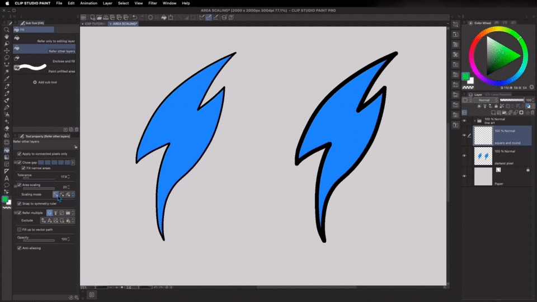This screenshot has width=537, height=302.
Task: Click the Exclude text layer icon
Action: click(50, 220)
